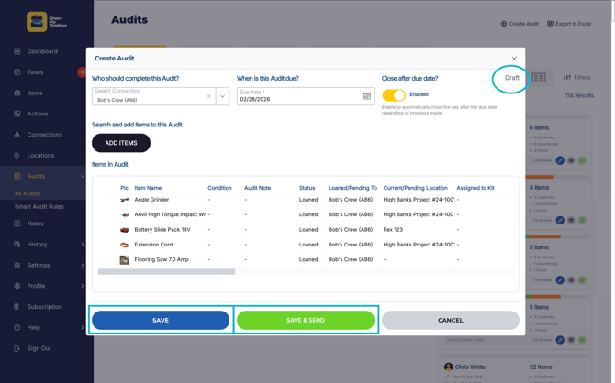
Task: Click the Loaned/Pending To column header
Action: click(352, 188)
